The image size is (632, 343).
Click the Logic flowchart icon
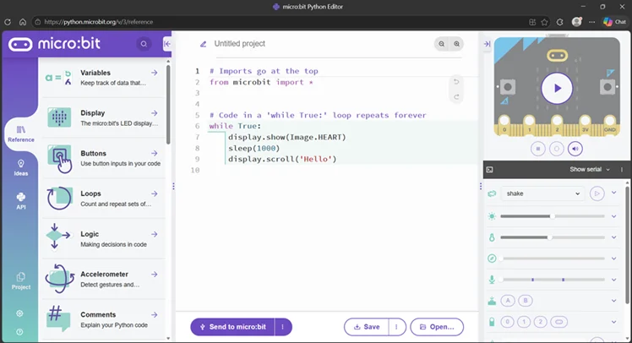57,237
